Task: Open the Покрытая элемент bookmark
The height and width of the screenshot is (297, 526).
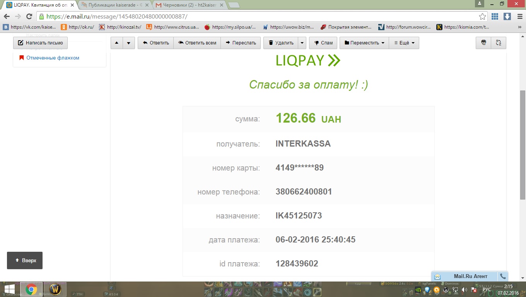Action: (347, 27)
